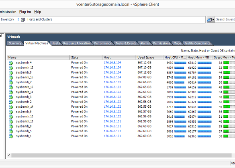
Task: Click the Search Inventory input field
Action: [225, 20]
